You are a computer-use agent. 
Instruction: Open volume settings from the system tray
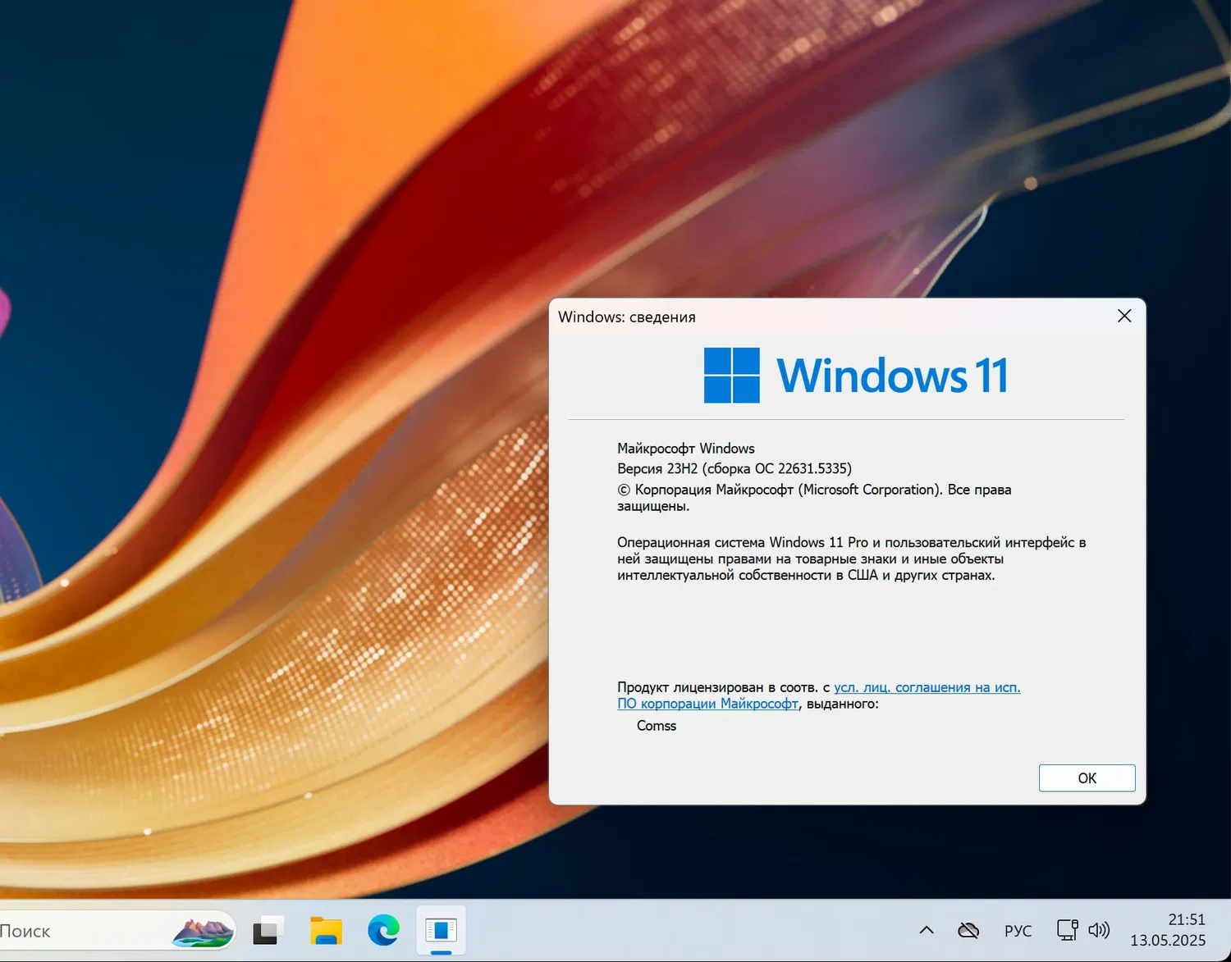pos(1100,930)
